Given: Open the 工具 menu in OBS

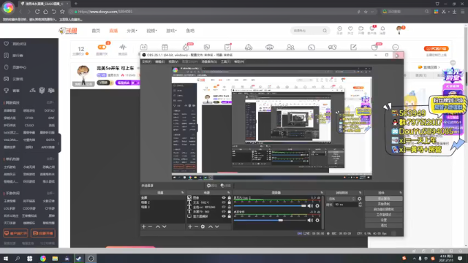Looking at the screenshot, I should coord(225,61).
